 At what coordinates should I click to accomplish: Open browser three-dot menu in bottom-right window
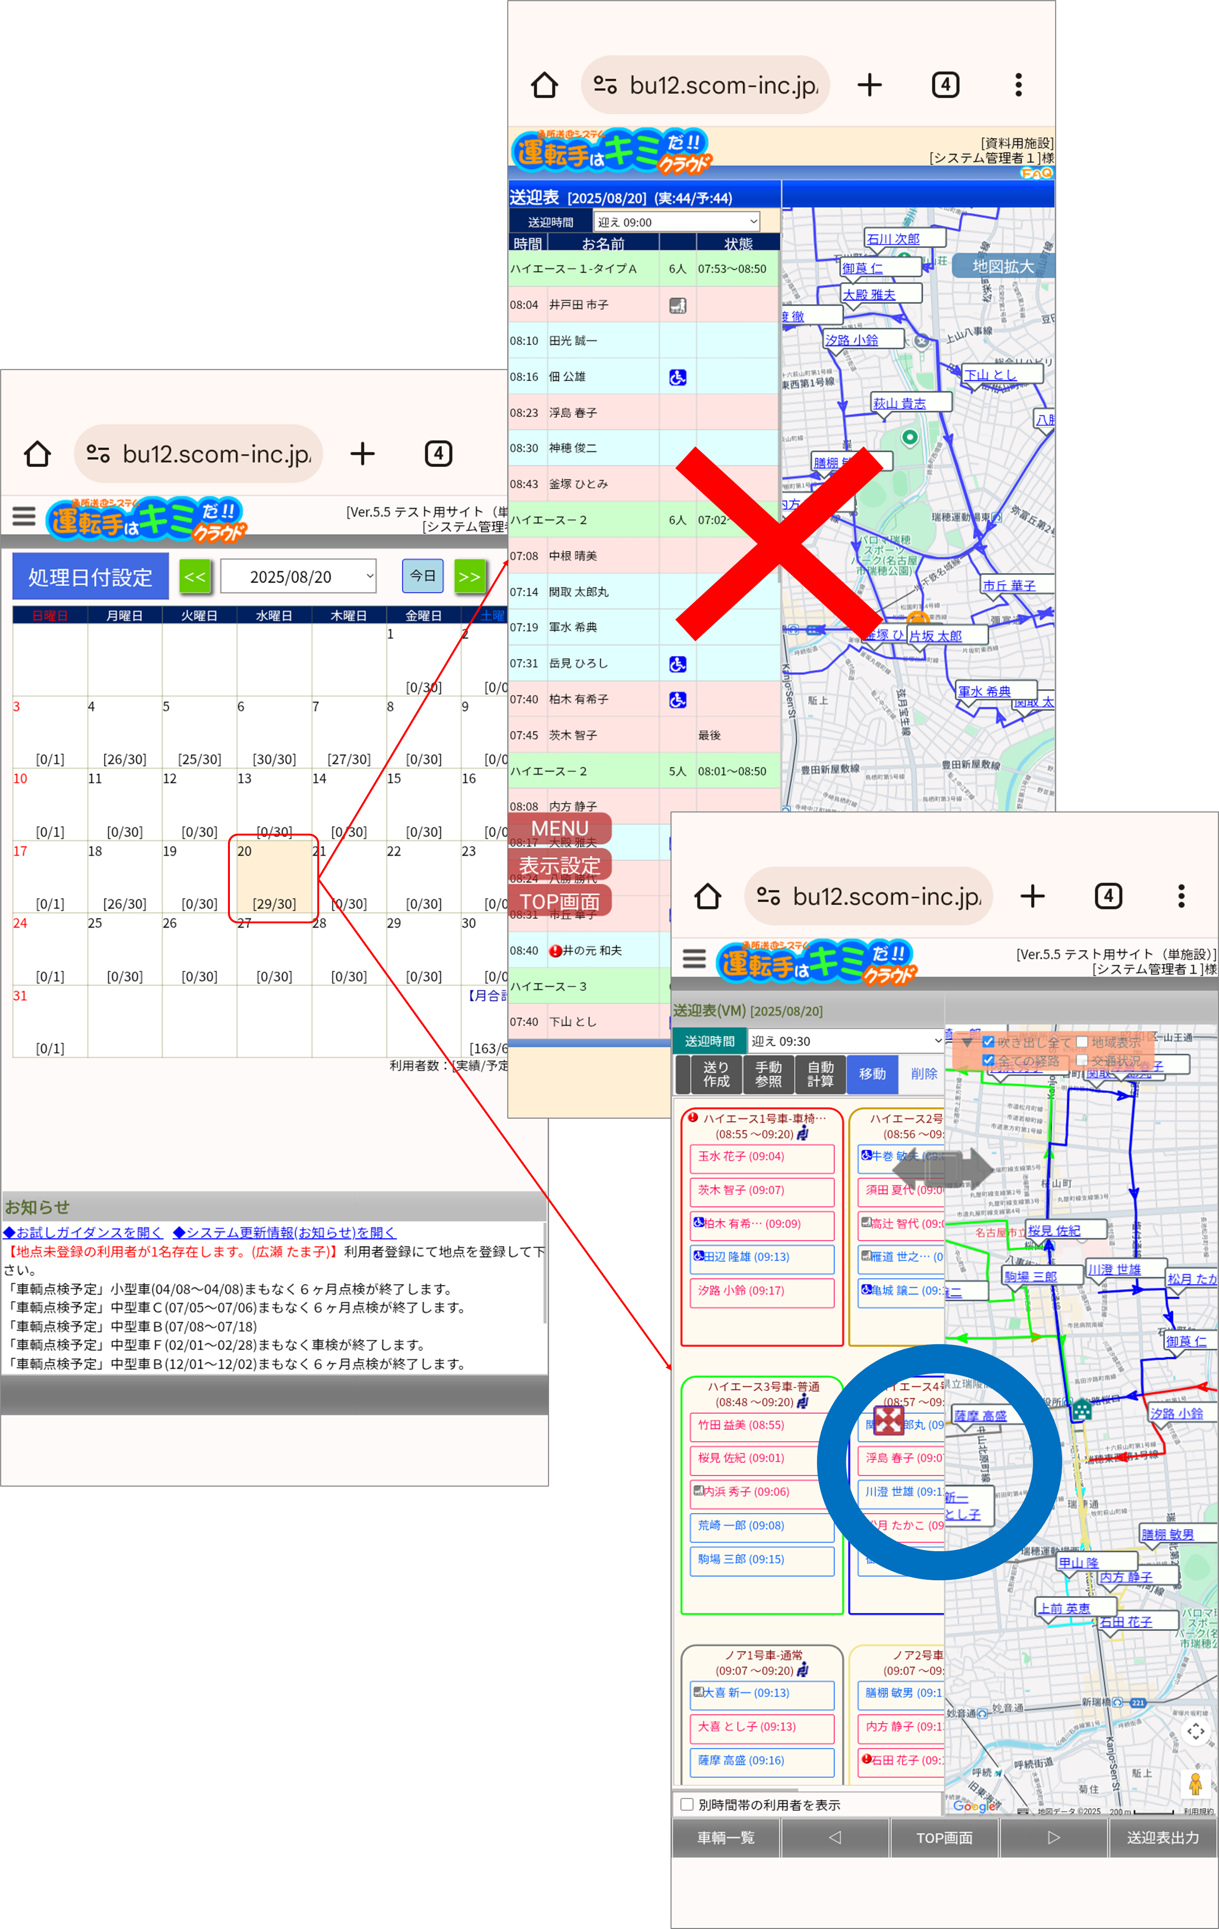[1181, 896]
